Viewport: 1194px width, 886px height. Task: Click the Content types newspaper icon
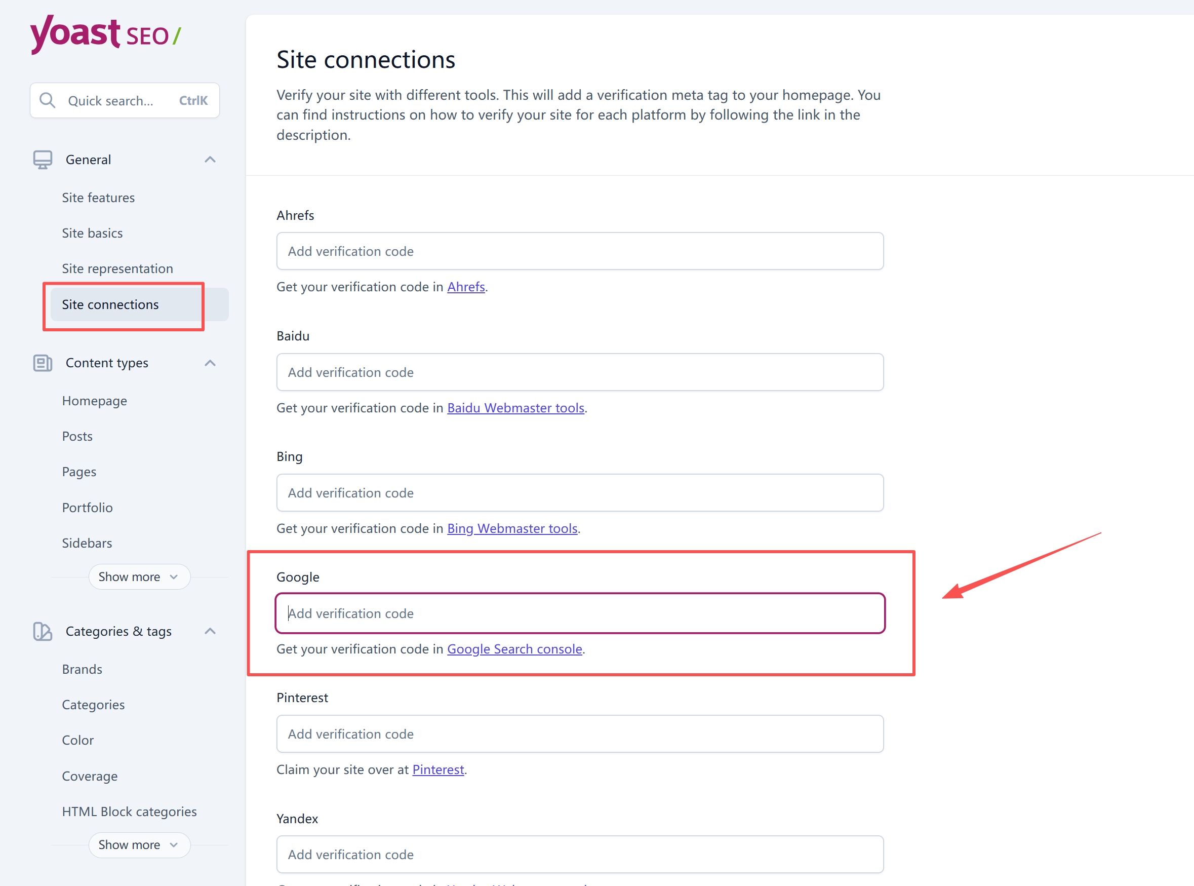(x=43, y=363)
